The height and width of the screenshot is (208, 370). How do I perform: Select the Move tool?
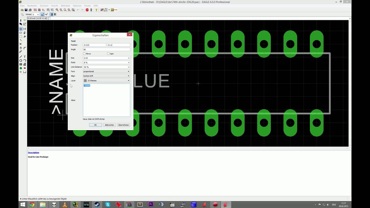pos(21,29)
